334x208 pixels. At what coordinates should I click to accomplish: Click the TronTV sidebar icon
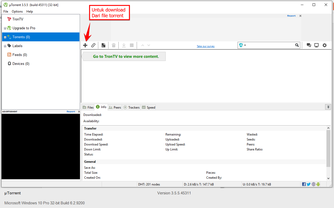click(x=9, y=19)
